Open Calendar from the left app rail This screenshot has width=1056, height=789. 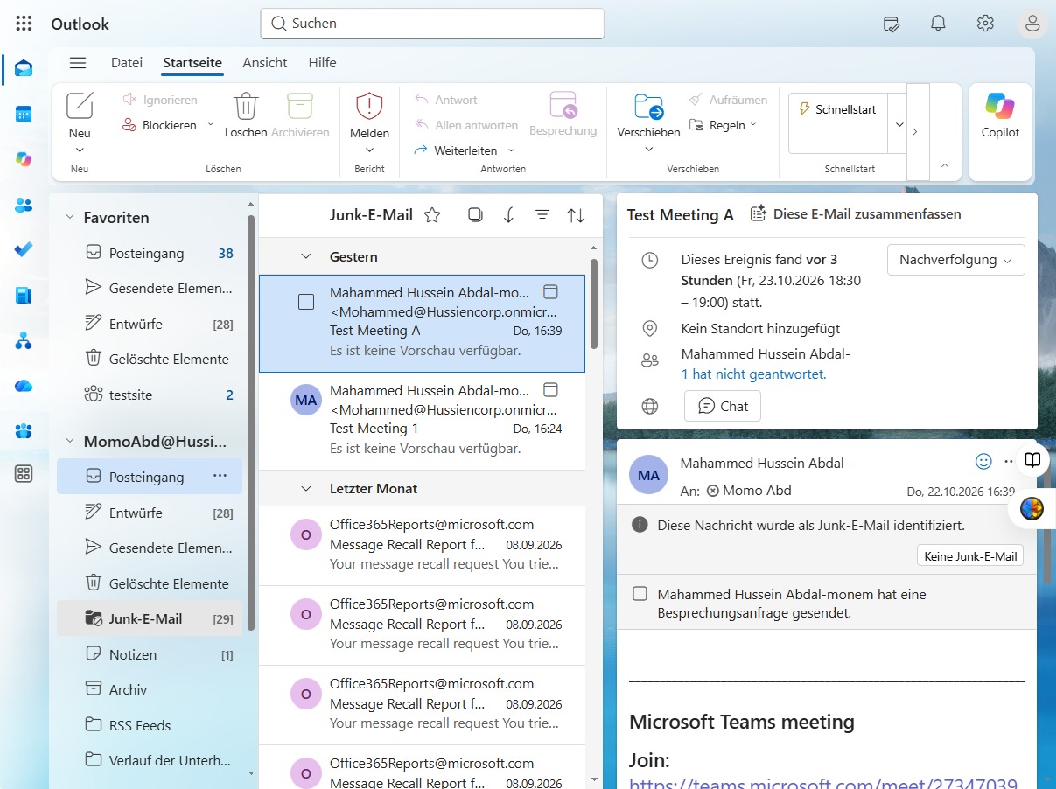(x=24, y=114)
